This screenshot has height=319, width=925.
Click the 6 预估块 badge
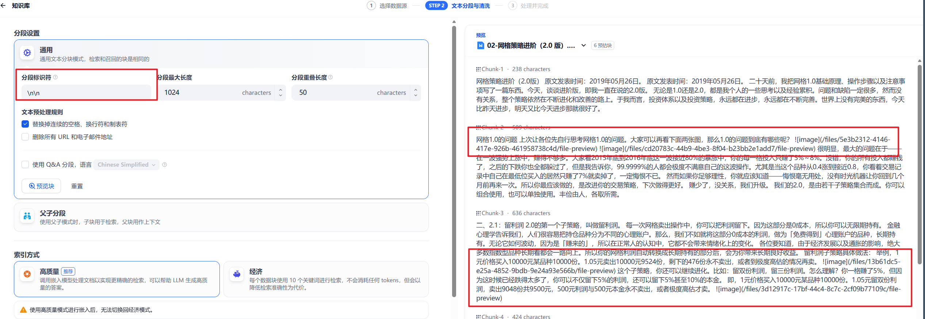click(x=603, y=46)
